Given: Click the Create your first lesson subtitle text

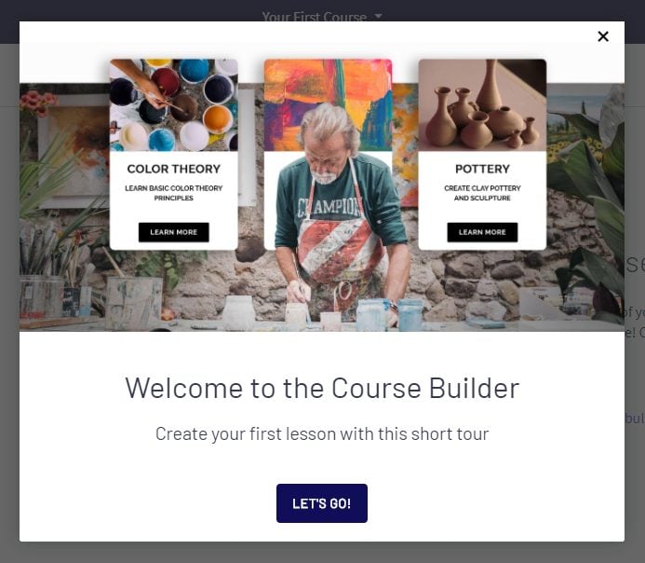Looking at the screenshot, I should click(x=322, y=433).
